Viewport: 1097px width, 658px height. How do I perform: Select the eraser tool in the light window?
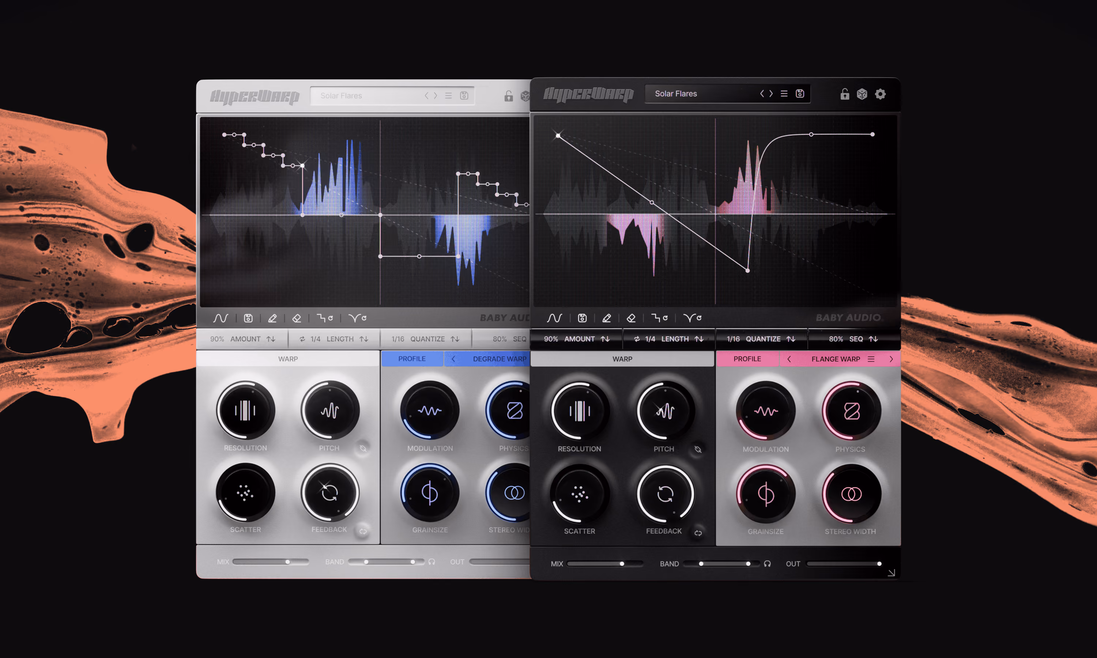[297, 318]
